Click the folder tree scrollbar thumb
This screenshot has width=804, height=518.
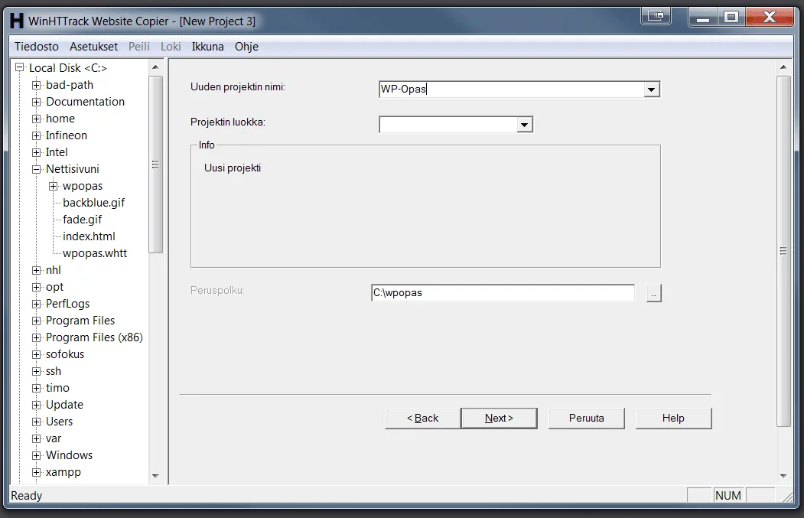coord(155,165)
